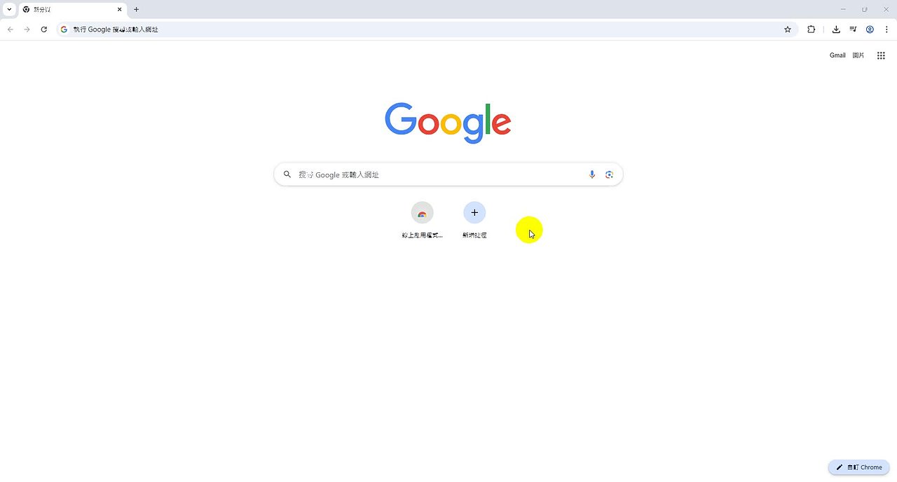The image size is (897, 482).
Task: Reload the page with the refresh icon
Action: [x=44, y=29]
